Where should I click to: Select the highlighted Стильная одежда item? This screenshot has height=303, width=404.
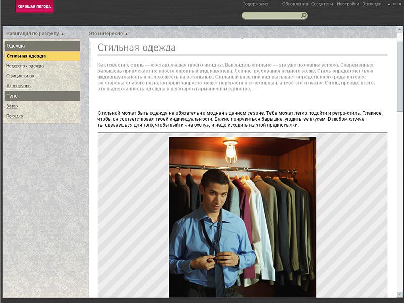coord(26,56)
